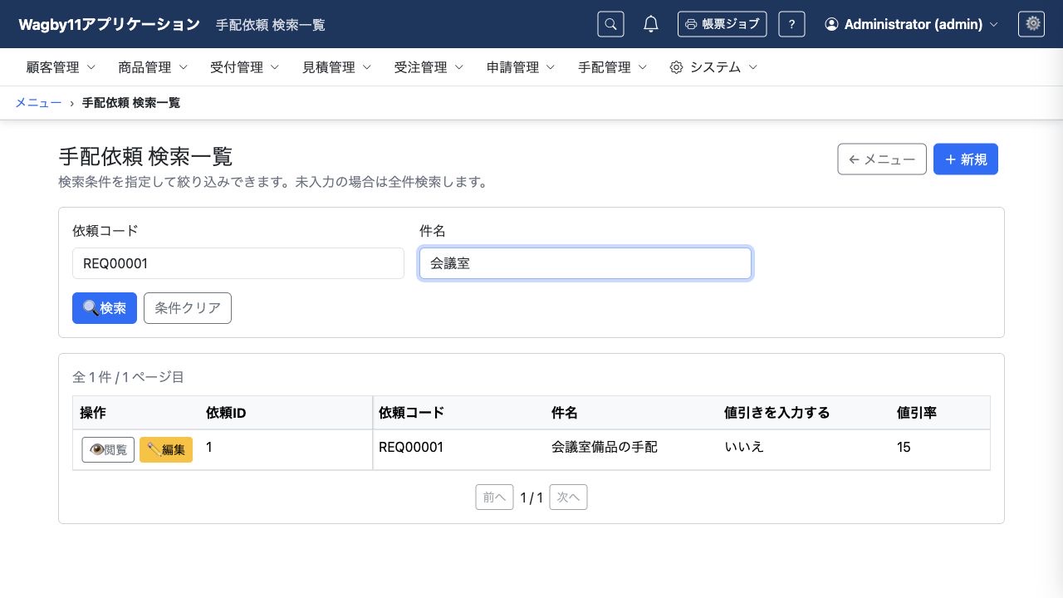
Task: Expand the 受付管理 menu
Action: (245, 67)
